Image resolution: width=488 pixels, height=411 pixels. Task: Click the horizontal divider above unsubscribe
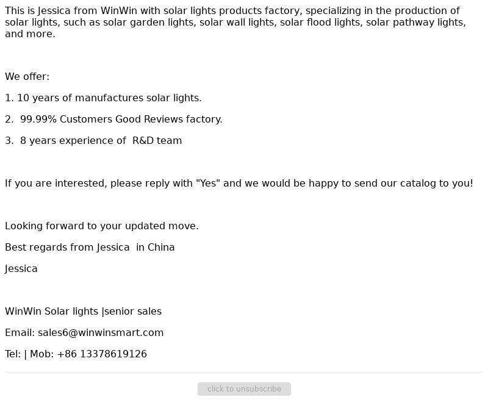coord(243,373)
